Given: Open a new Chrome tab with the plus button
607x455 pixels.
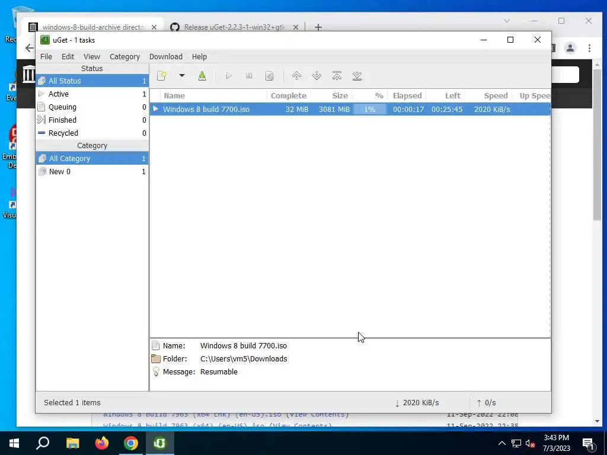Looking at the screenshot, I should 318,27.
